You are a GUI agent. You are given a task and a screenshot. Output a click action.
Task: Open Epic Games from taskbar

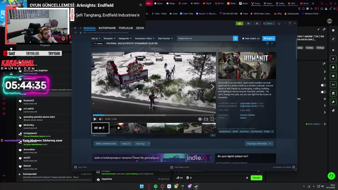coord(183,186)
